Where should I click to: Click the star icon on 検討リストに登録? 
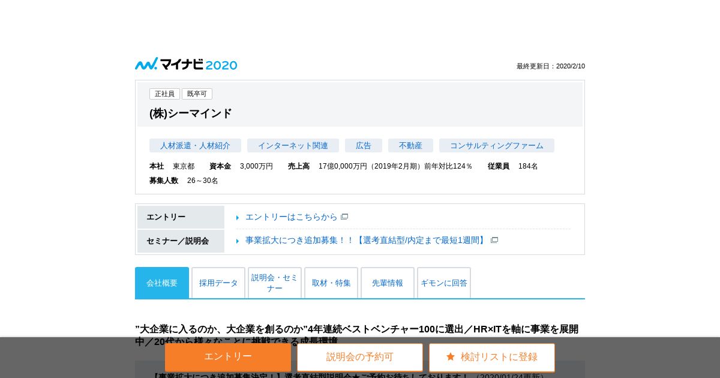pos(451,356)
